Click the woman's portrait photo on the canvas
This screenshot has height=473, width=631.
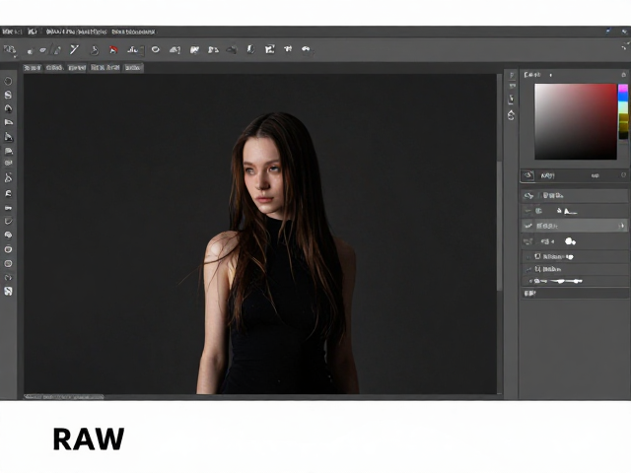pos(278,253)
